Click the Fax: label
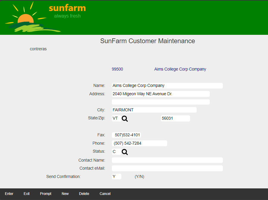The width and height of the screenshot is (268, 200). [101, 135]
